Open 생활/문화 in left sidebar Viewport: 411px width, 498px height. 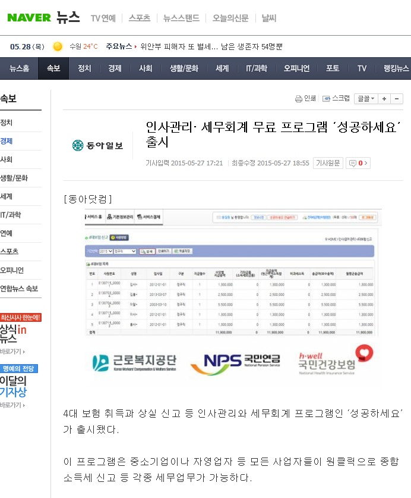point(14,178)
